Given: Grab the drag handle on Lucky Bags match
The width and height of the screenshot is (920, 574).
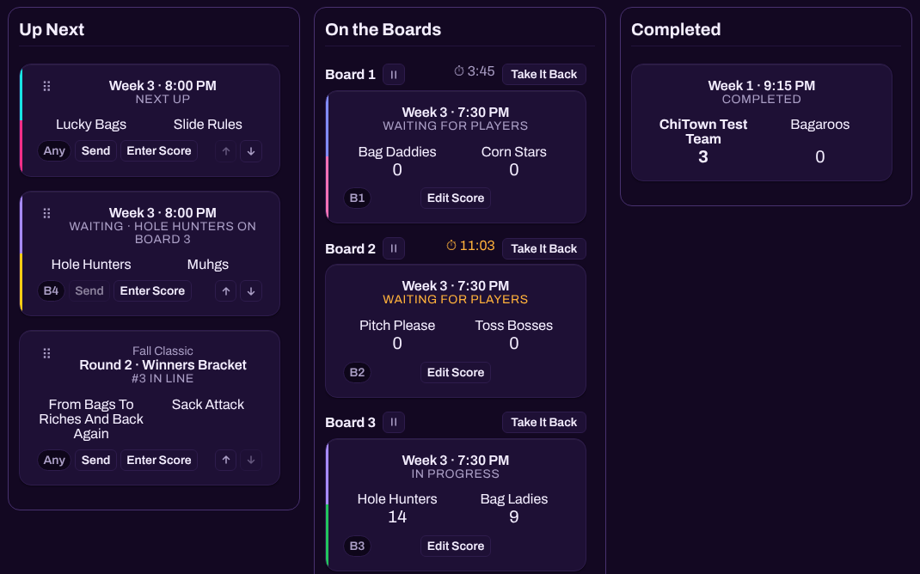Looking at the screenshot, I should click(x=47, y=86).
